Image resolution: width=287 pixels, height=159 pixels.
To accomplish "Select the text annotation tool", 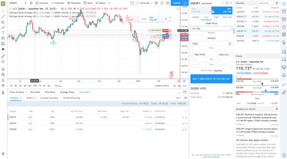I will [3, 33].
